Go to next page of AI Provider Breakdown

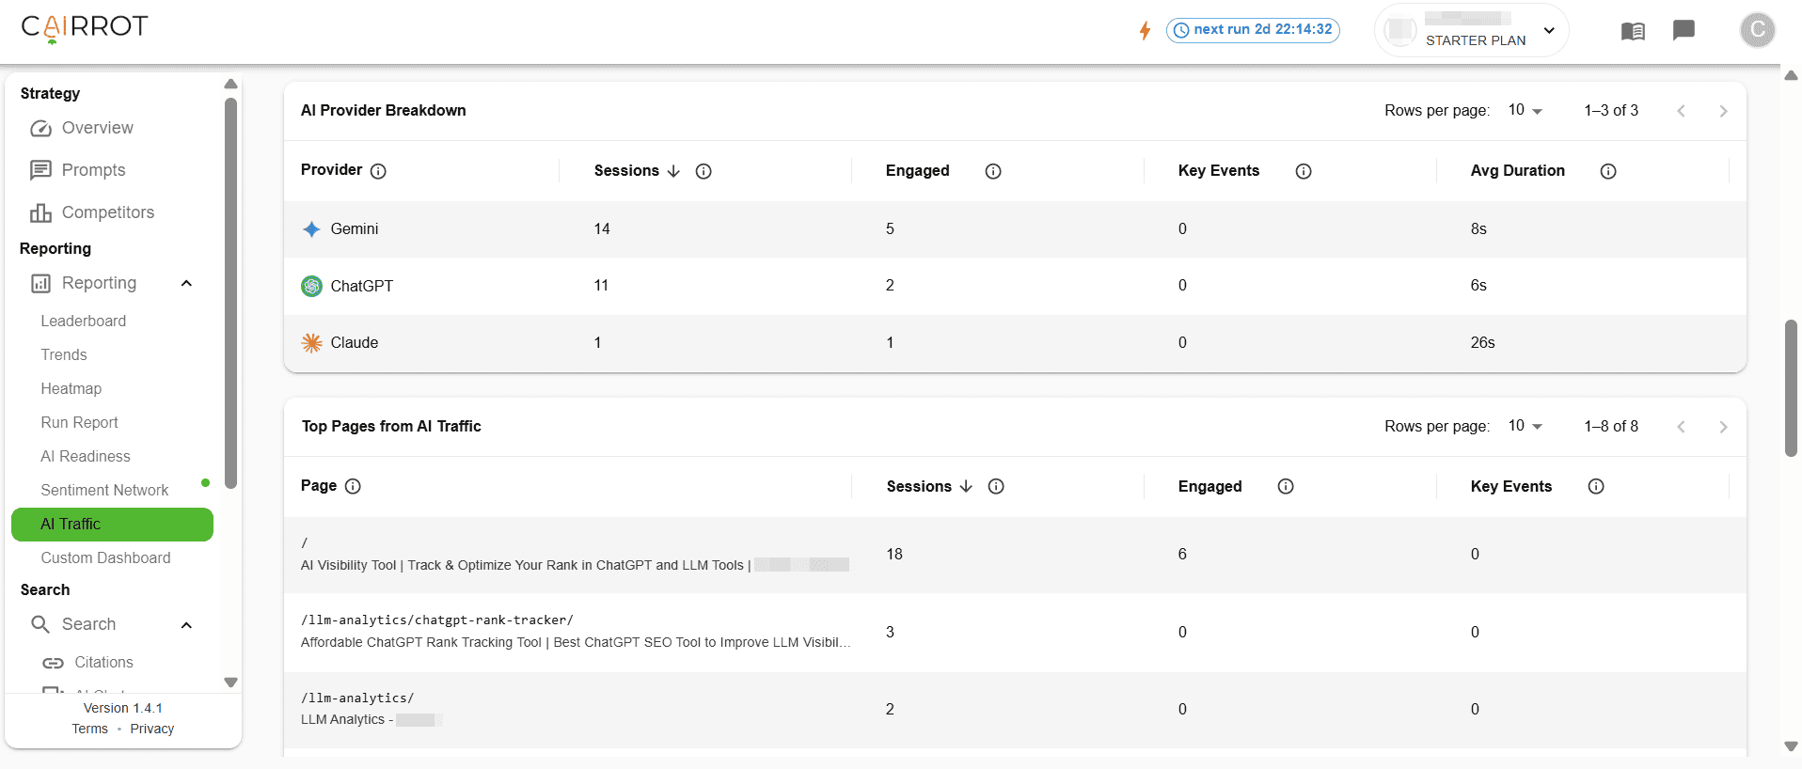(x=1723, y=111)
